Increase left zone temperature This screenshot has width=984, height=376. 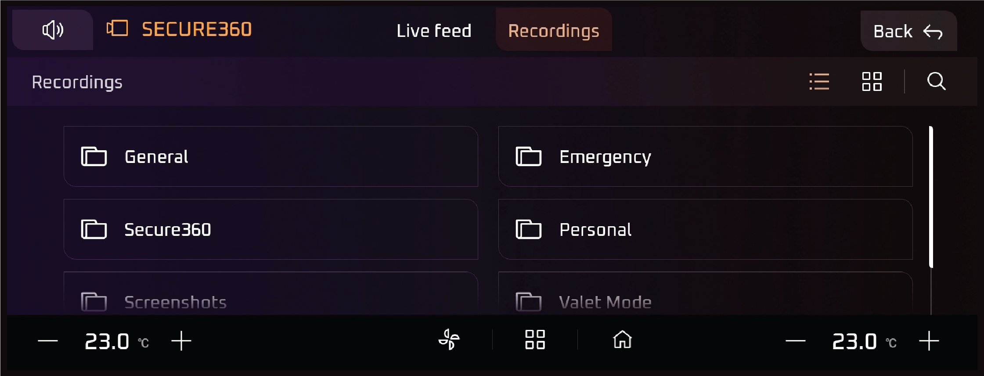coord(181,341)
